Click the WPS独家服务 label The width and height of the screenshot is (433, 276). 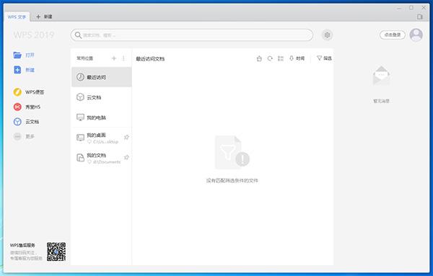pos(22,245)
